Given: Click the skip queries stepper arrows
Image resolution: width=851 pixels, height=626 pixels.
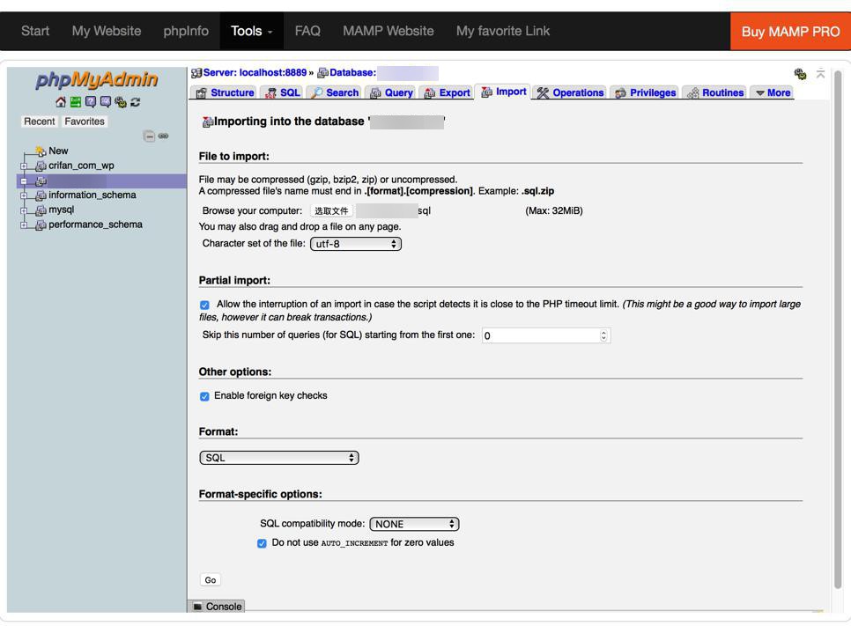Looking at the screenshot, I should pos(603,335).
